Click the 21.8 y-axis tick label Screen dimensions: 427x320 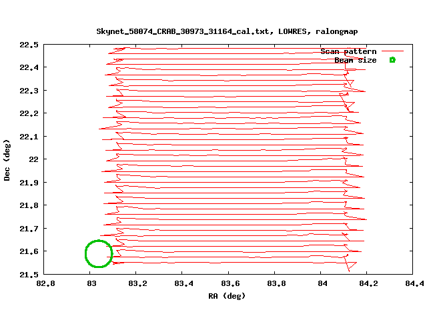pyautogui.click(x=29, y=205)
